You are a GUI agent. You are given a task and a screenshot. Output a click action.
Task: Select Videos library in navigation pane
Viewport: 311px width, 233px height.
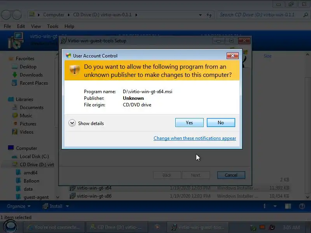[x=26, y=132]
